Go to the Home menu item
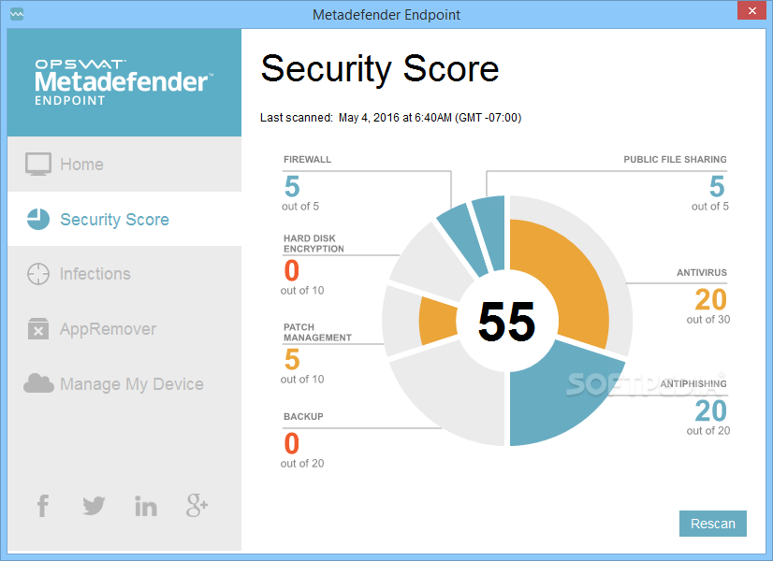 (81, 165)
